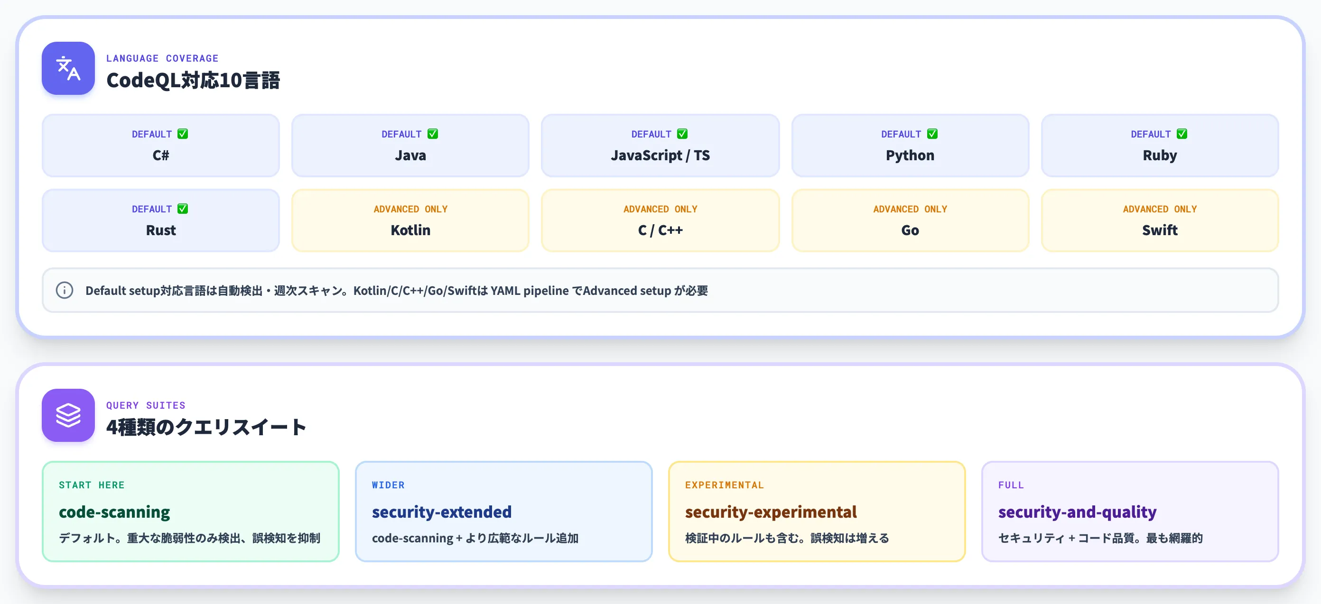Click the デフォルト。重大な脆弱性のみ検出 description
Image resolution: width=1321 pixels, height=604 pixels.
click(190, 538)
